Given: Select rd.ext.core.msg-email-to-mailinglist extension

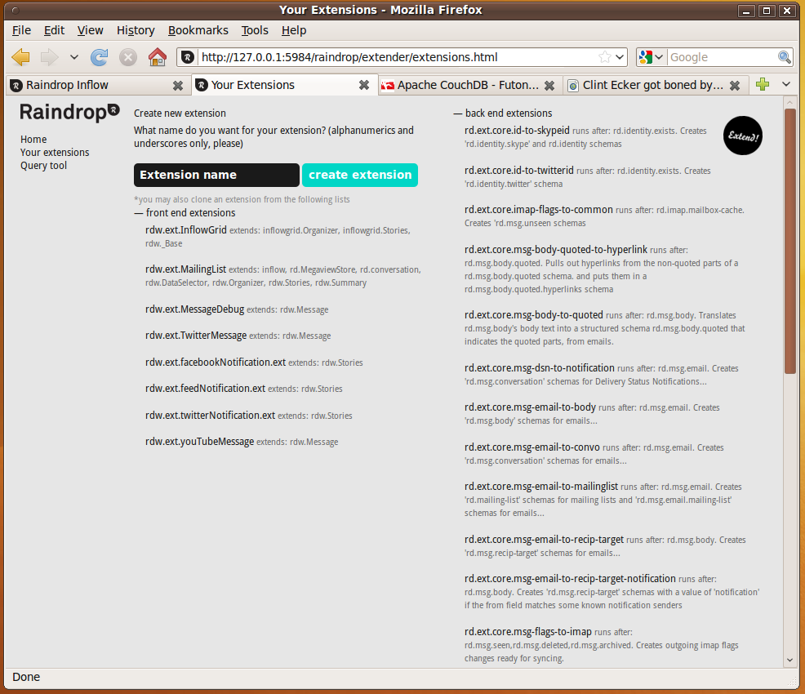Looking at the screenshot, I should (x=541, y=486).
